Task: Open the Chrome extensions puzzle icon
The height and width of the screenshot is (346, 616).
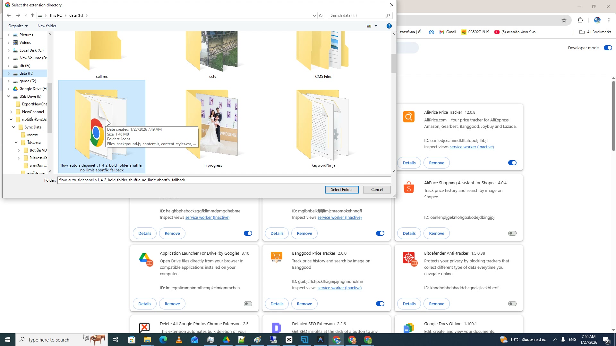Action: [x=580, y=20]
